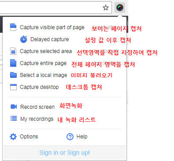The height and width of the screenshot is (161, 174).
Task: Click the Sign in or Sign up link
Action: (65, 153)
